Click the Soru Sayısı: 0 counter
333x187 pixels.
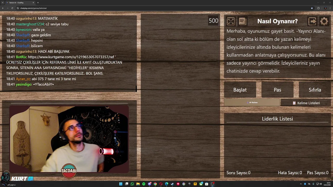[238, 173]
